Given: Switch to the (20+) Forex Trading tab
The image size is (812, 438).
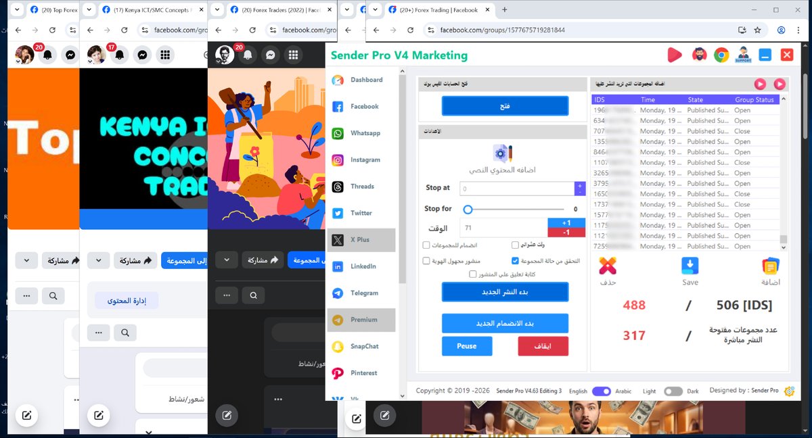Looking at the screenshot, I should pyautogui.click(x=440, y=10).
